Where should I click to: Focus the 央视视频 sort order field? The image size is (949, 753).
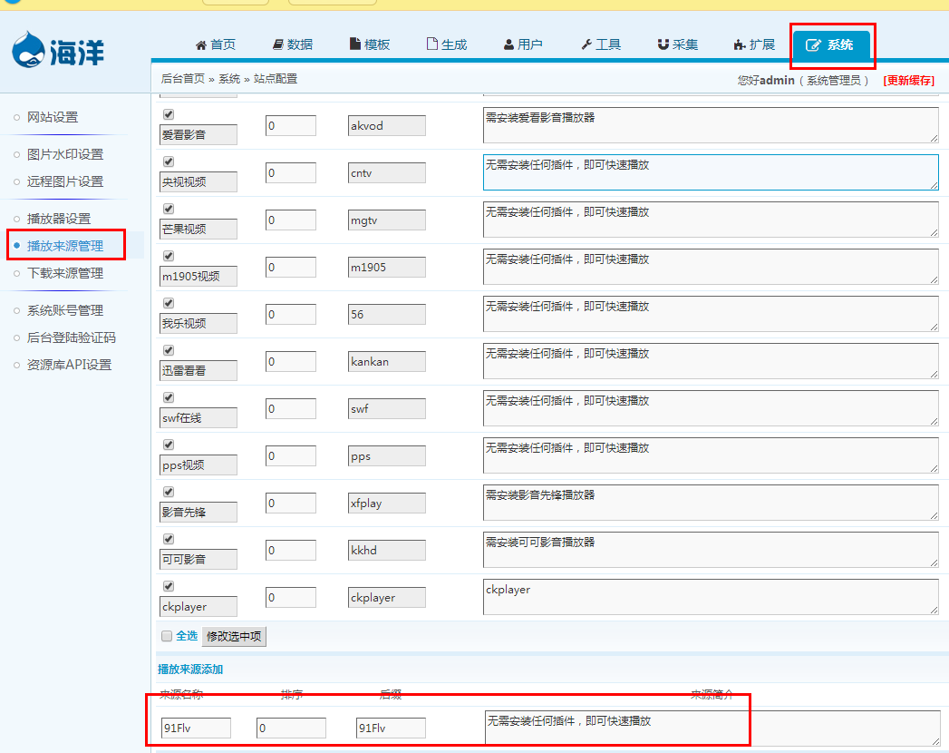pyautogui.click(x=291, y=173)
